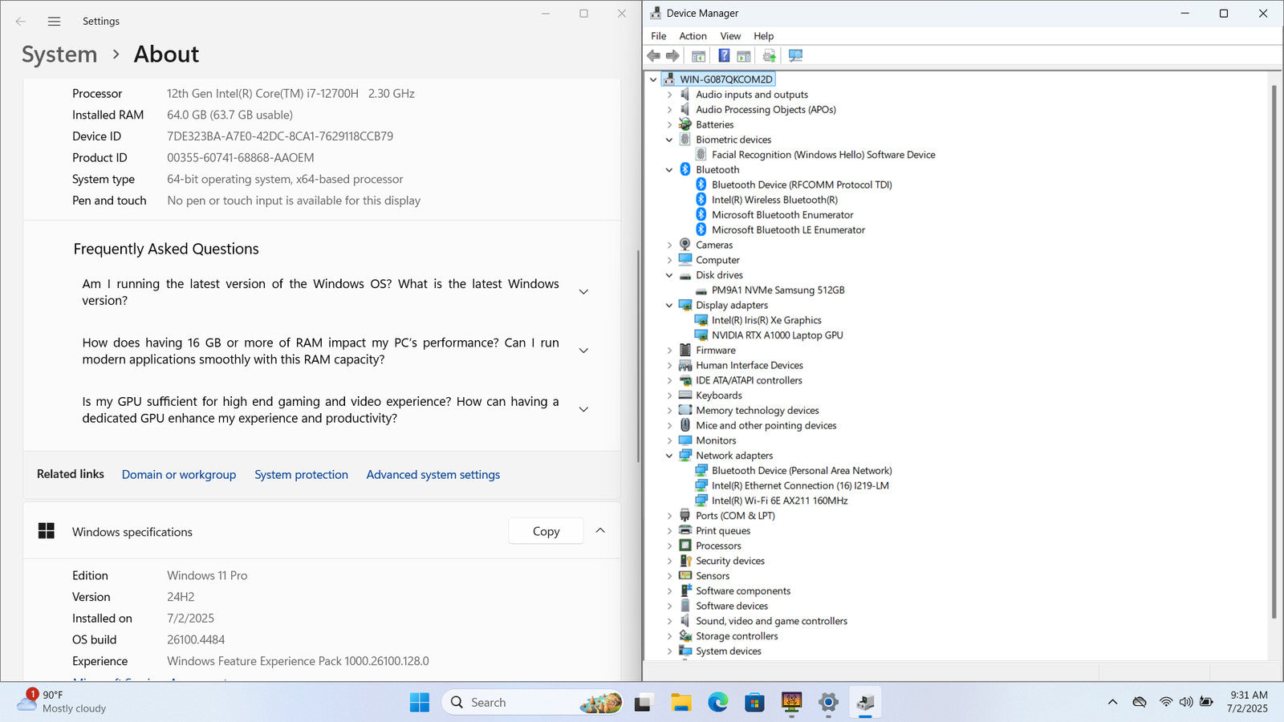
Task: Click NVIDIA RTX A1000 Laptop GPU icon
Action: pyautogui.click(x=701, y=335)
